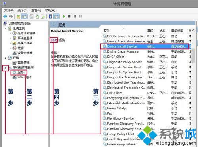Collapse the 服务和应用程序 tree node
This screenshot has width=198, height=147.
tap(6, 68)
